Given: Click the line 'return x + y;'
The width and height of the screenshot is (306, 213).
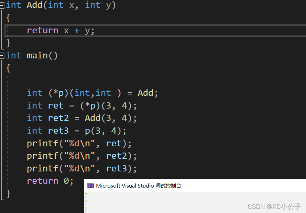Looking at the screenshot, I should pos(61,31).
